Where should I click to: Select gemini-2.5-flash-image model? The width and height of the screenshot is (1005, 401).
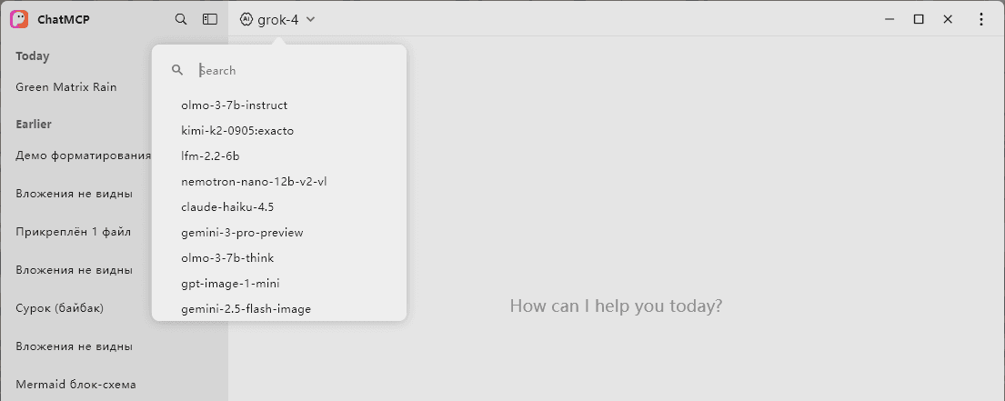point(246,309)
